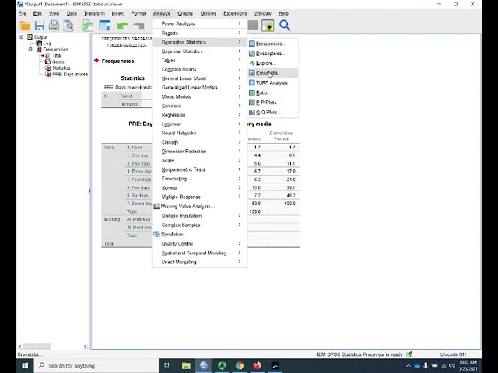Image resolution: width=498 pixels, height=373 pixels.
Task: Click the Export output toolbar icon
Action: (x=86, y=26)
